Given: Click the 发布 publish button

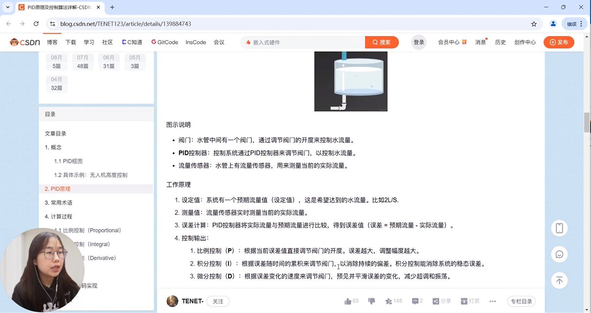Looking at the screenshot, I should pyautogui.click(x=559, y=43).
